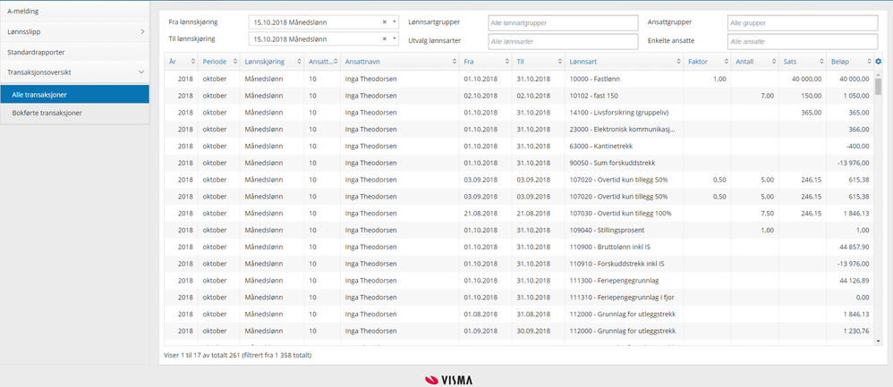Select row 10000 - Fastlønn
Image resolution: width=893 pixels, height=387 pixels.
519,79
